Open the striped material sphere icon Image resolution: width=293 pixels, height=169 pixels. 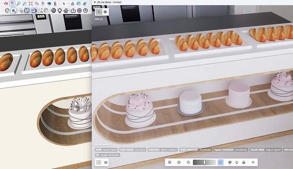pos(54,11)
